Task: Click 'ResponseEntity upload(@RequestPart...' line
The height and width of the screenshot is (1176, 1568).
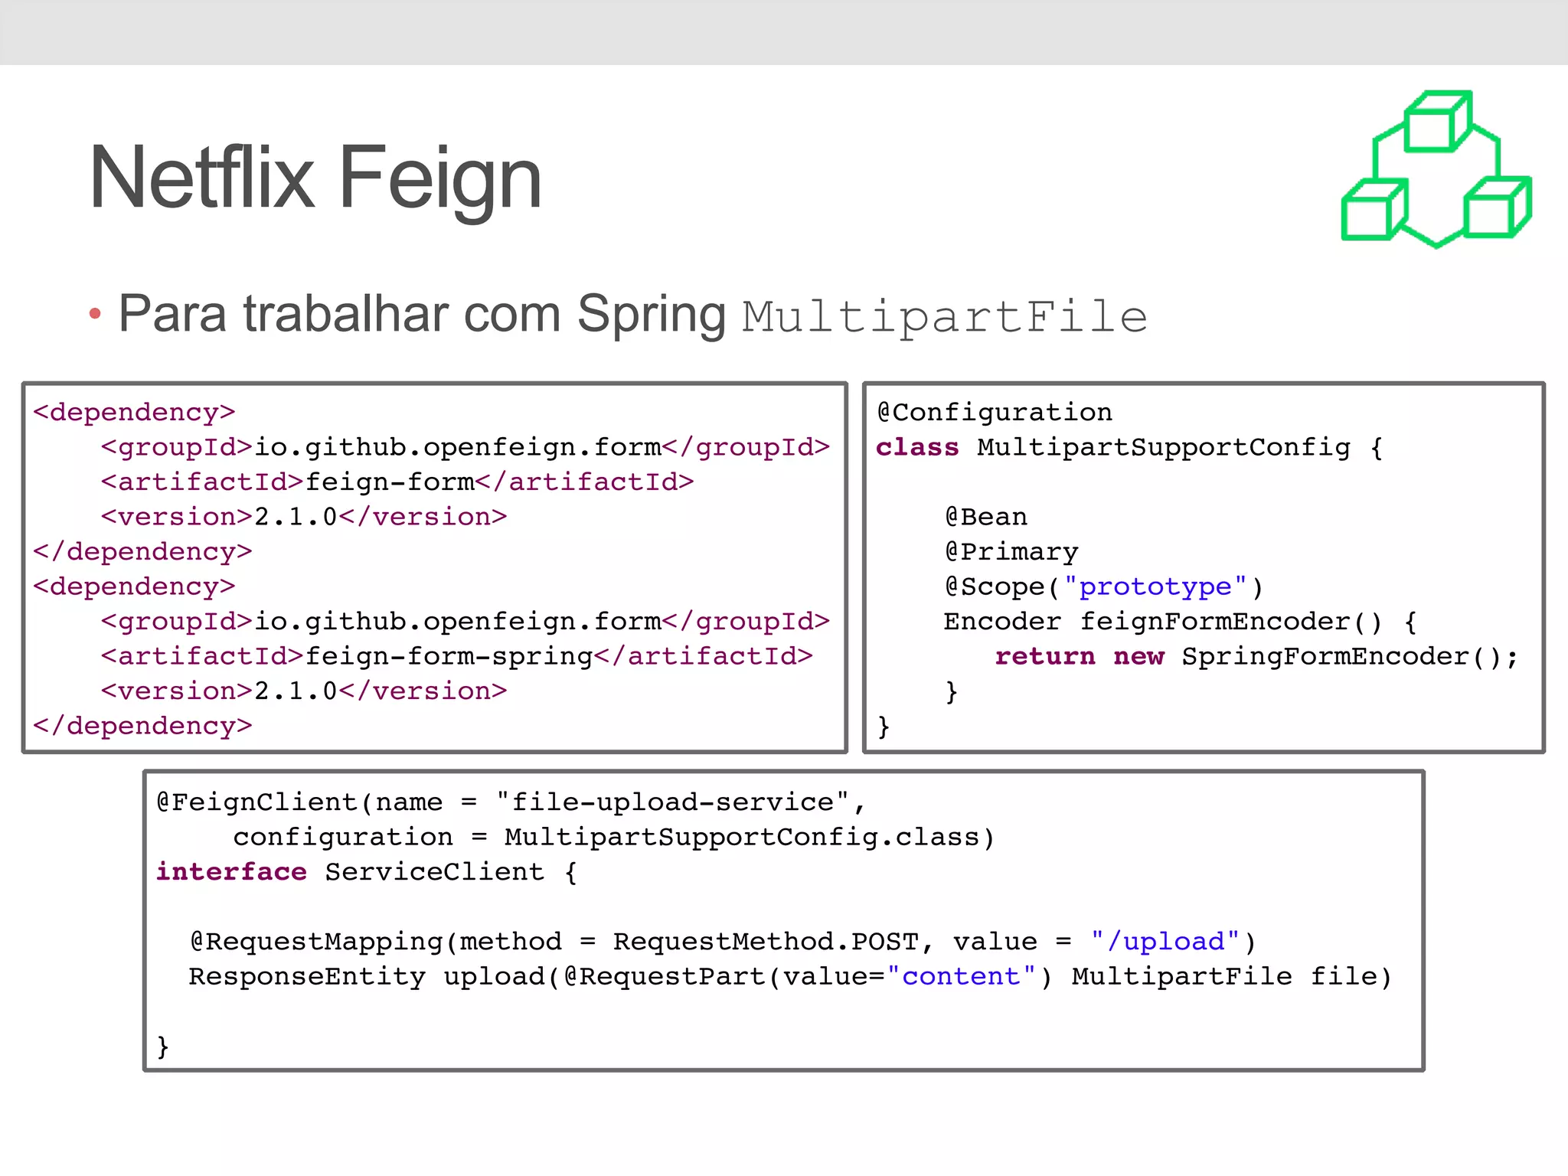Action: click(790, 977)
